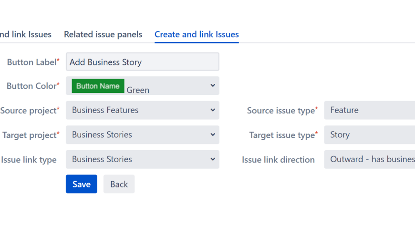
Task: Click the Issue link type dropdown arrow
Action: tap(213, 159)
